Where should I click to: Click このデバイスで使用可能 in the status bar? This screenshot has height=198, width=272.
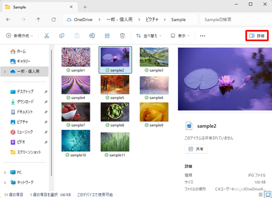pyautogui.click(x=95, y=195)
